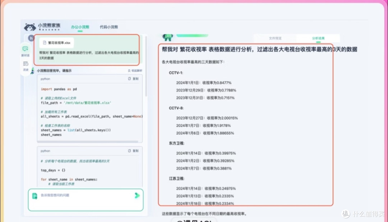The width and height of the screenshot is (388, 222).
Task: Click the line with 收视率为1.9178%
Action: [203, 126]
